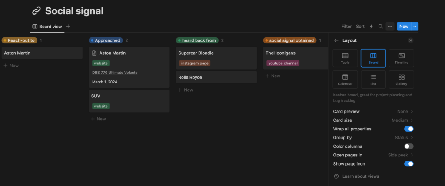The width and height of the screenshot is (445, 186).
Task: Open the Sort menu
Action: 360,27
